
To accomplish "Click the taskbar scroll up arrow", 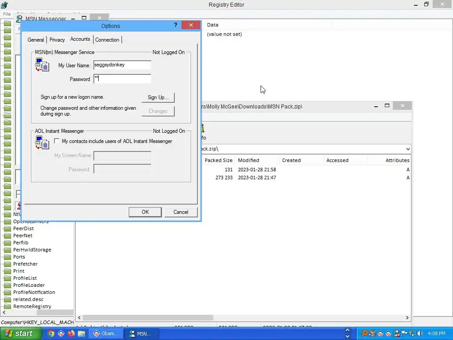I will point(348,330).
